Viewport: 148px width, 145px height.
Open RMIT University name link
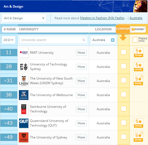(42, 53)
